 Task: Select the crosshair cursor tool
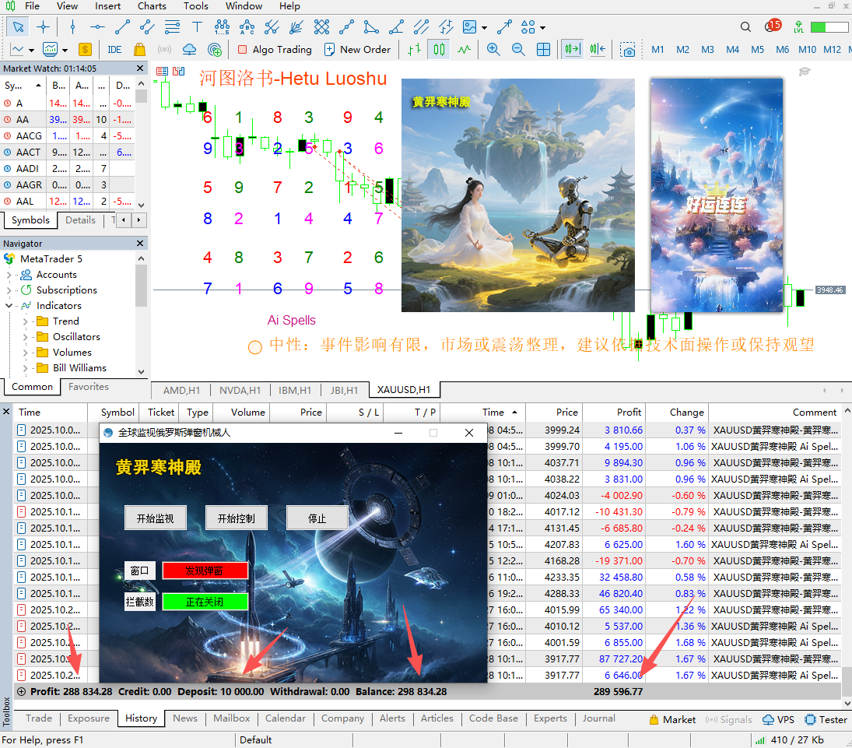click(44, 27)
